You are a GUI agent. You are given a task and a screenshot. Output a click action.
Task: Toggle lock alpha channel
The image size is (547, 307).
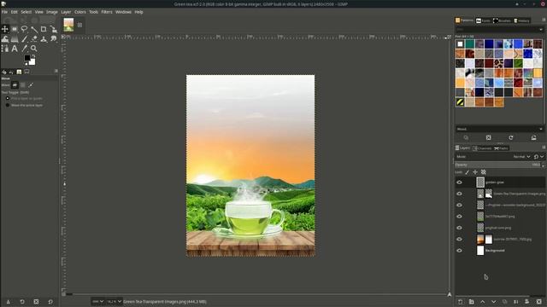click(484, 172)
